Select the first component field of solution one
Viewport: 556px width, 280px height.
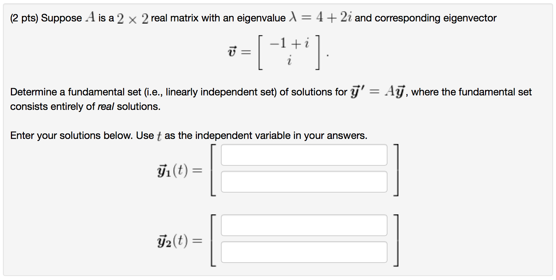304,155
